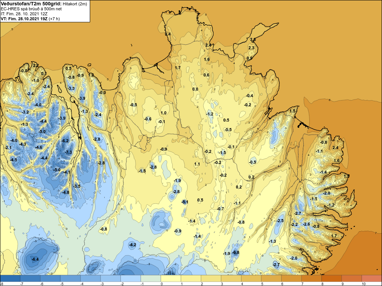
Task: Select the 2.3 temperature label
Action: click(251, 48)
